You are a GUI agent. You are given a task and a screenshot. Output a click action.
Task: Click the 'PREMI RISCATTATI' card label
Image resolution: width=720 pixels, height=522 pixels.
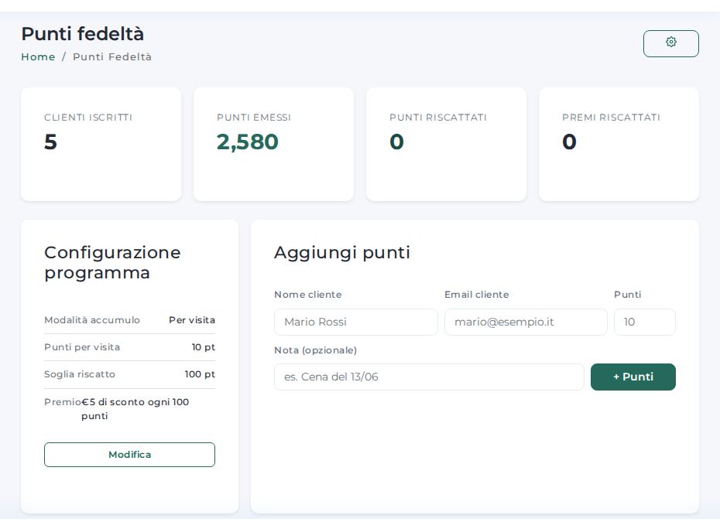611,118
